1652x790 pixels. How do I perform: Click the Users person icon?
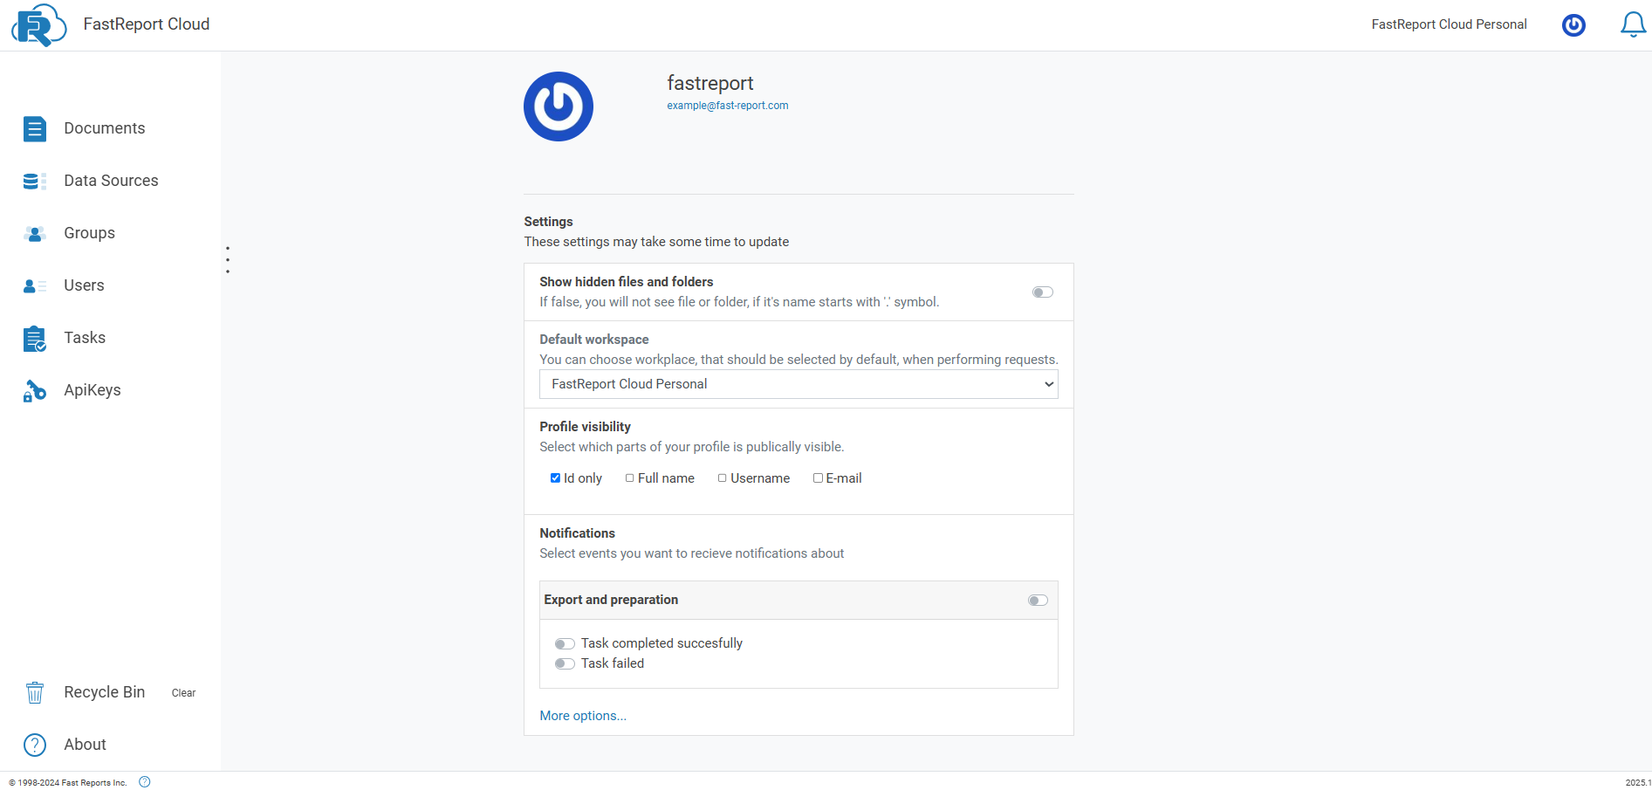pyautogui.click(x=35, y=285)
